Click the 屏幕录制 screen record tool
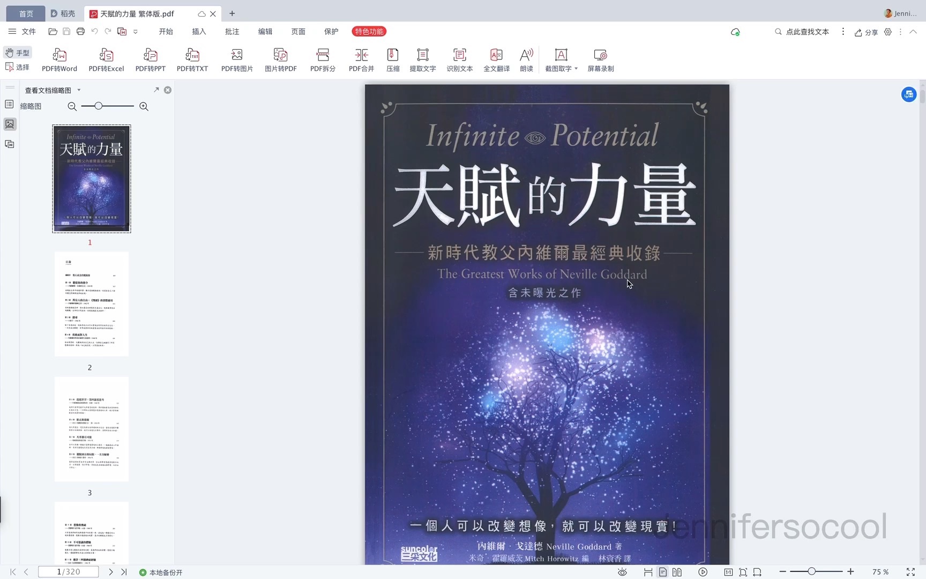926x579 pixels. [x=601, y=60]
